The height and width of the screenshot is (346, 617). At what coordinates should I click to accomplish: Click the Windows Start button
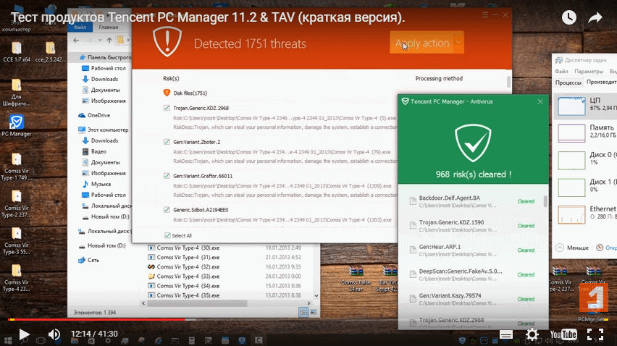tap(7, 340)
